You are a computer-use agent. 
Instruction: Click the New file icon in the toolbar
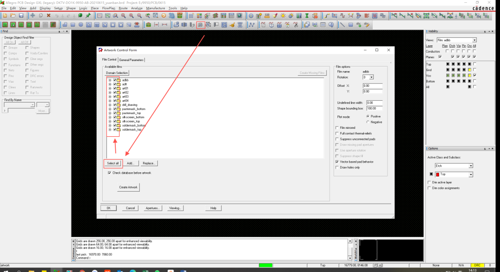5,15
